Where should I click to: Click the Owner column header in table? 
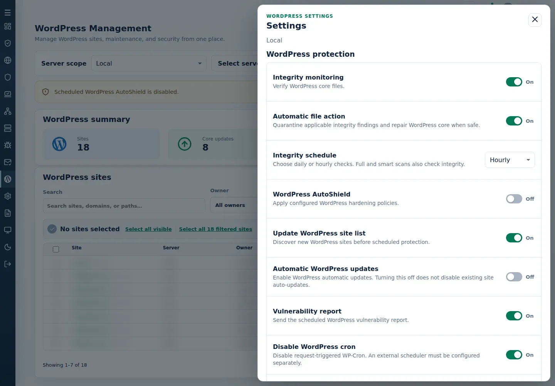pyautogui.click(x=244, y=248)
